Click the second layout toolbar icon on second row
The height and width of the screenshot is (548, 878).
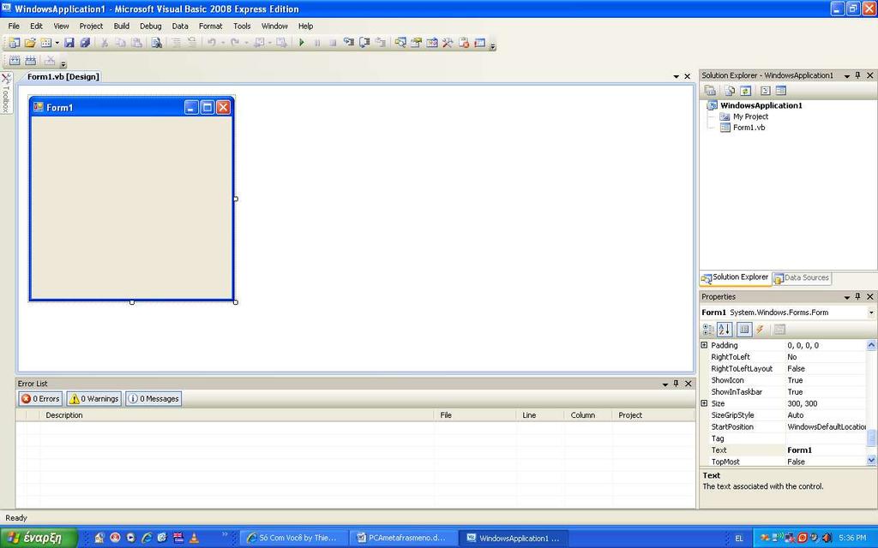click(x=30, y=61)
